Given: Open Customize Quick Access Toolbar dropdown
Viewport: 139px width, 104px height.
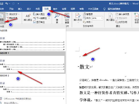Looking at the screenshot, I should pos(18,4).
